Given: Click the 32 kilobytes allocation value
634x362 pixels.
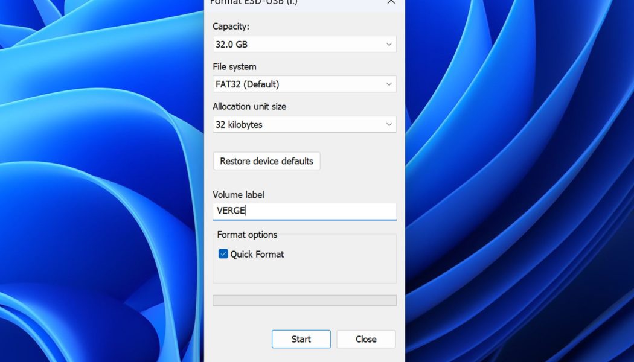Looking at the screenshot, I should click(x=304, y=124).
